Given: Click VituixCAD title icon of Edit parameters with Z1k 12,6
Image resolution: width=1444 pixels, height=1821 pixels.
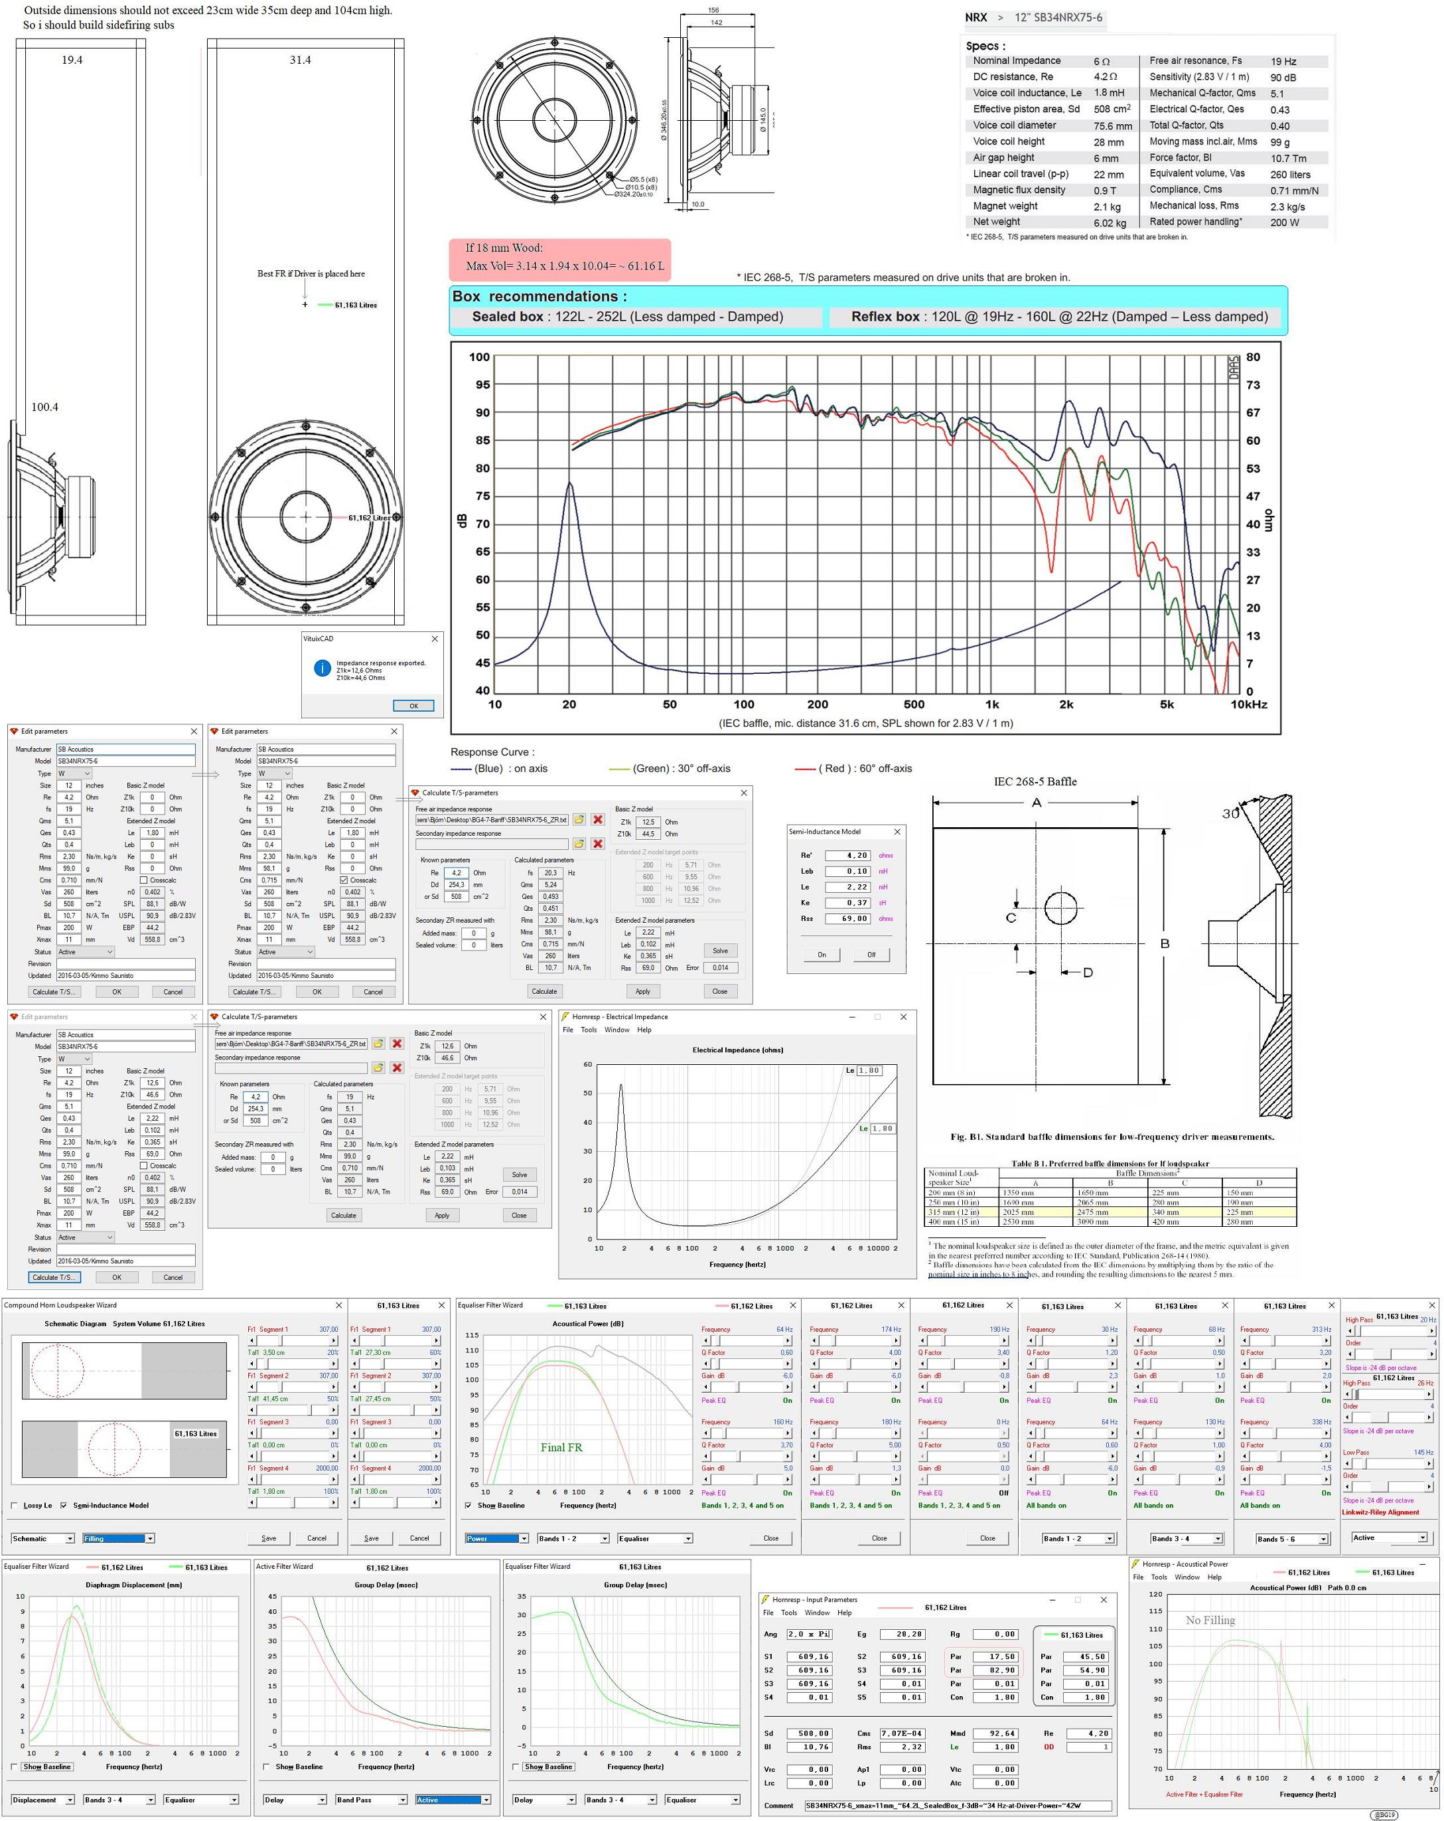Looking at the screenshot, I should point(13,1017).
